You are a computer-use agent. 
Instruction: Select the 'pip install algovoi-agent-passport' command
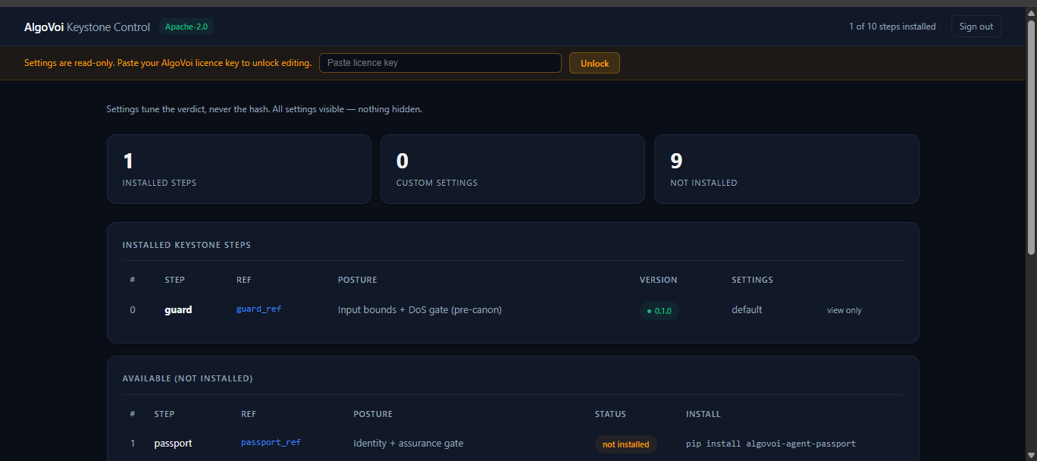[771, 444]
